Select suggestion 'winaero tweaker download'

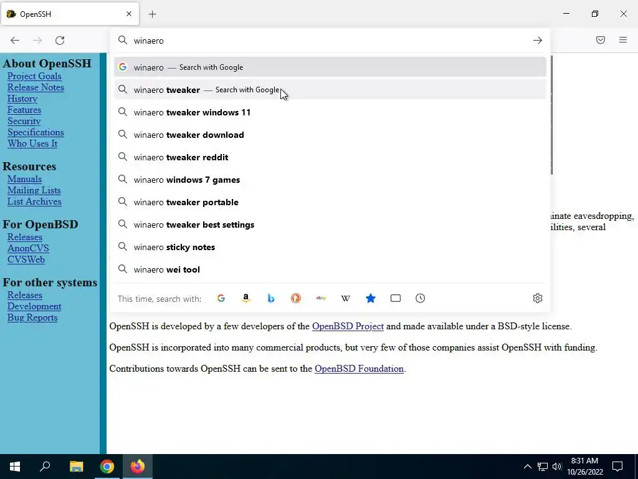(x=330, y=135)
